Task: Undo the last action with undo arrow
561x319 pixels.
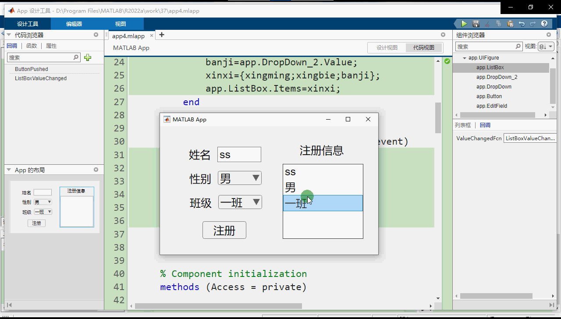Action: tap(522, 24)
